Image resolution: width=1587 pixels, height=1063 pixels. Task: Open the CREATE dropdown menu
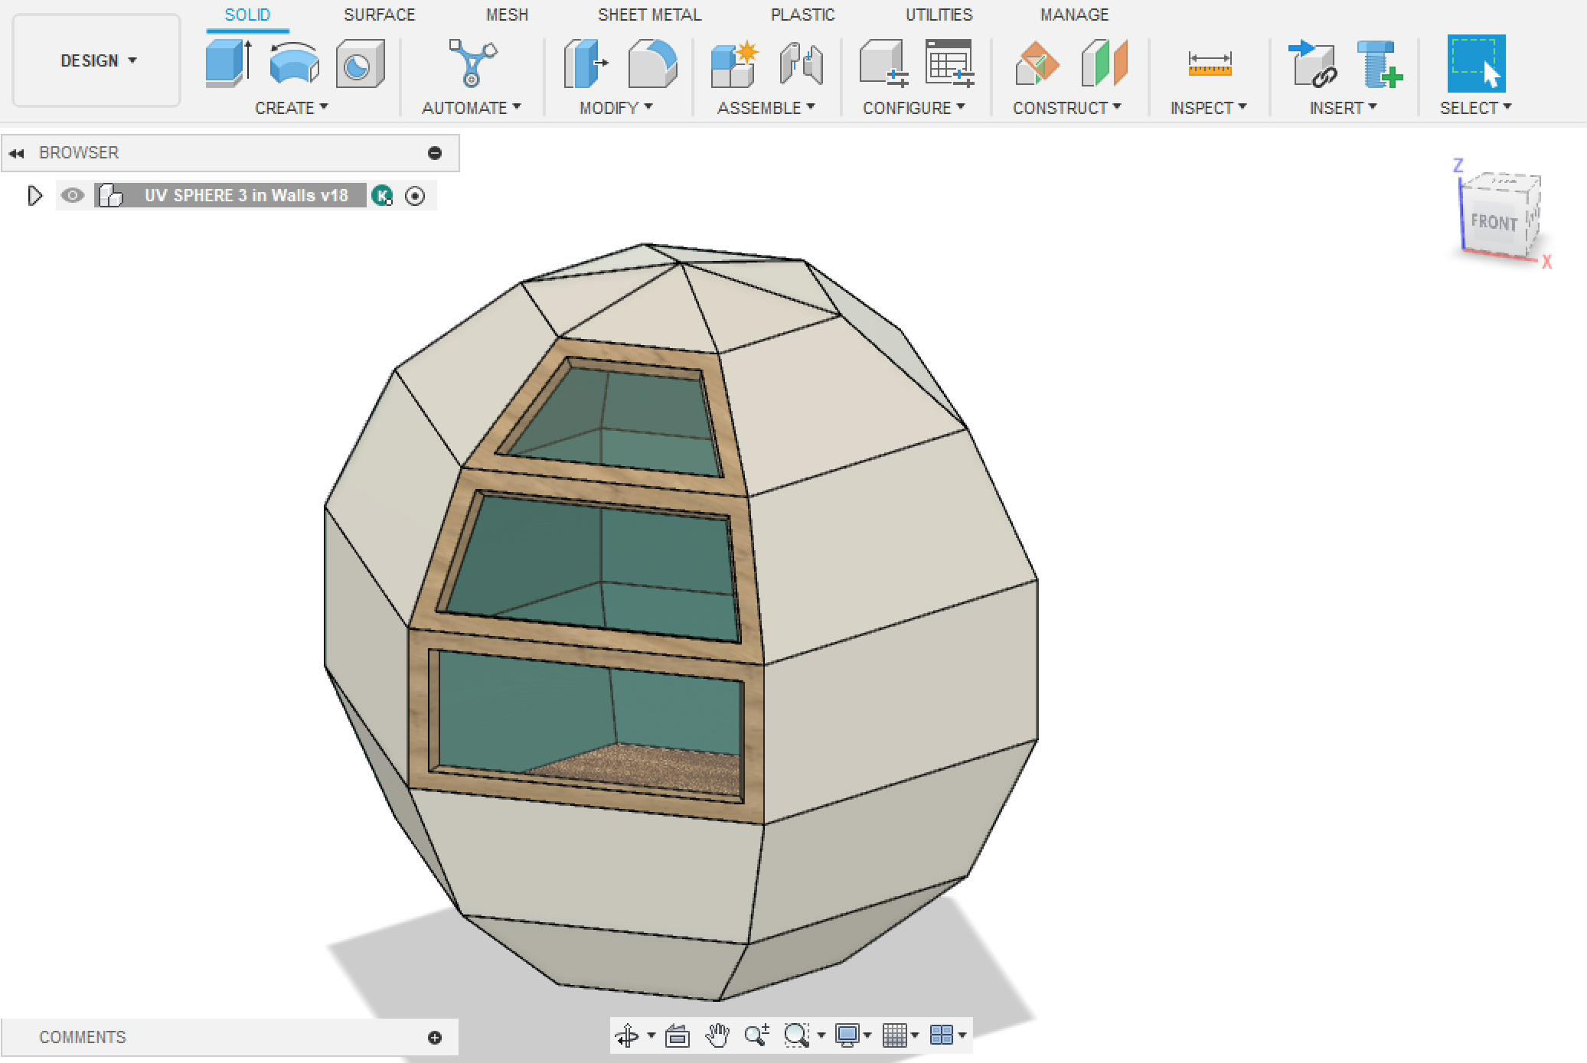(292, 108)
